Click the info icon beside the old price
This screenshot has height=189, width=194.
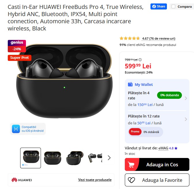click(x=140, y=60)
